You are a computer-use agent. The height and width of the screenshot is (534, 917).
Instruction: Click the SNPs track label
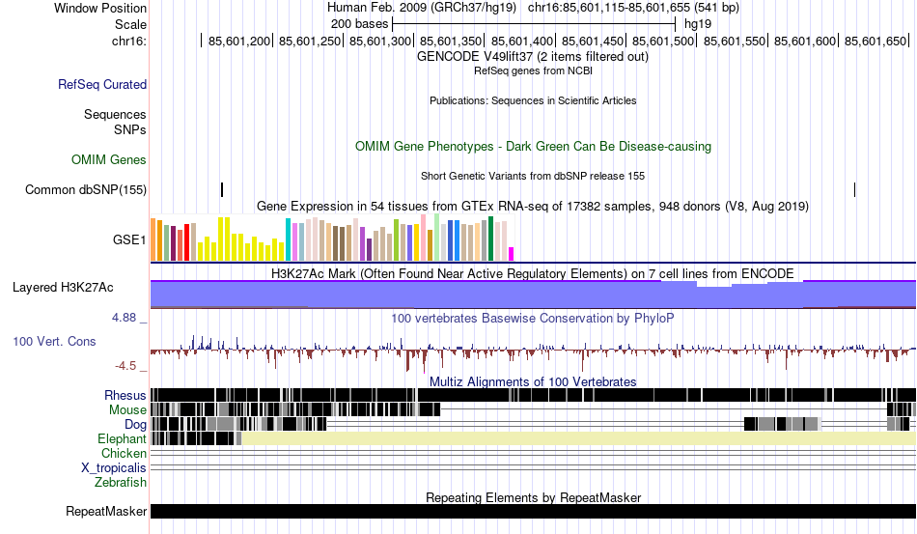130,129
